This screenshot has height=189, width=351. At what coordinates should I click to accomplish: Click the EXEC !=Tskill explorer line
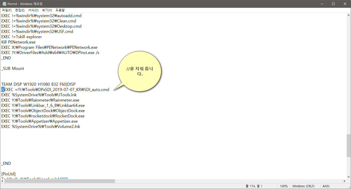[22, 37]
